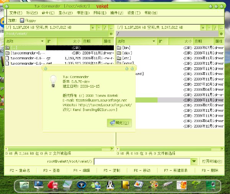Select the [dev] folder in right panel
The height and width of the screenshot is (194, 230).
tap(170, 53)
